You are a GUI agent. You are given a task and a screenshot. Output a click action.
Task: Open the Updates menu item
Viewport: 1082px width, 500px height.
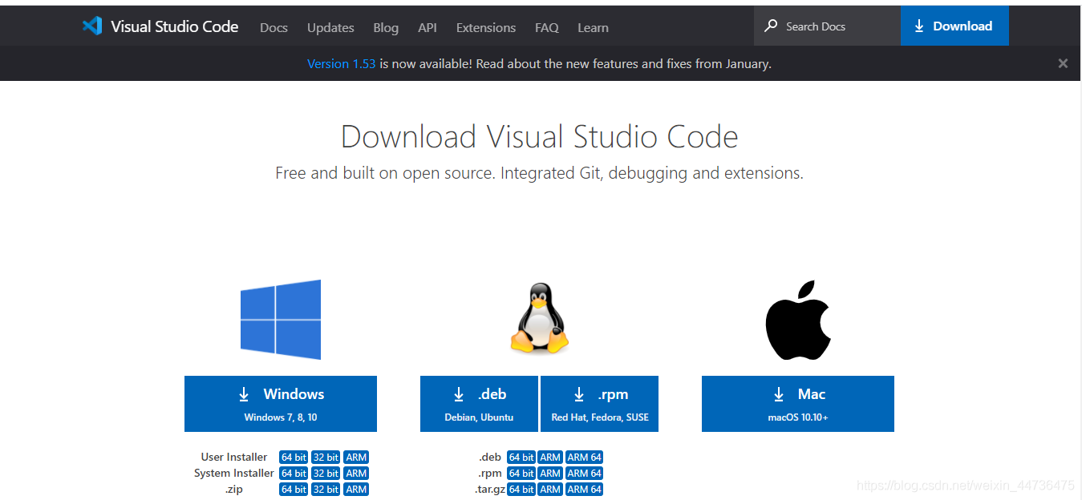[x=330, y=27]
